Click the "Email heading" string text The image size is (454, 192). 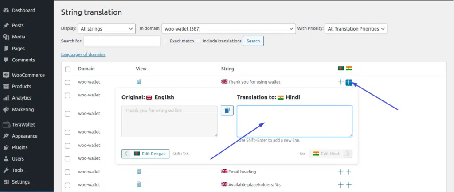(242, 172)
